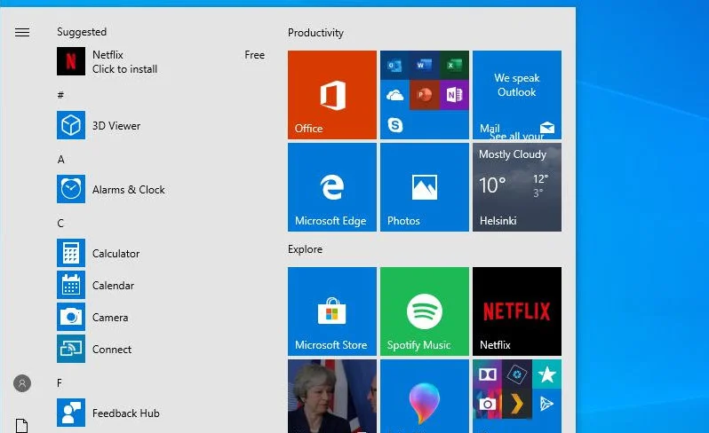This screenshot has height=433, width=709.
Task: Open Skype in Office apps tile
Action: pos(394,124)
